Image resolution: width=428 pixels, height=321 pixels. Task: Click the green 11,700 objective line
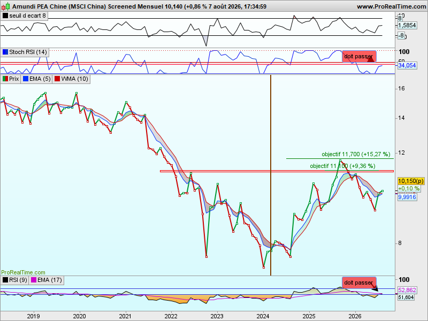[340, 158]
